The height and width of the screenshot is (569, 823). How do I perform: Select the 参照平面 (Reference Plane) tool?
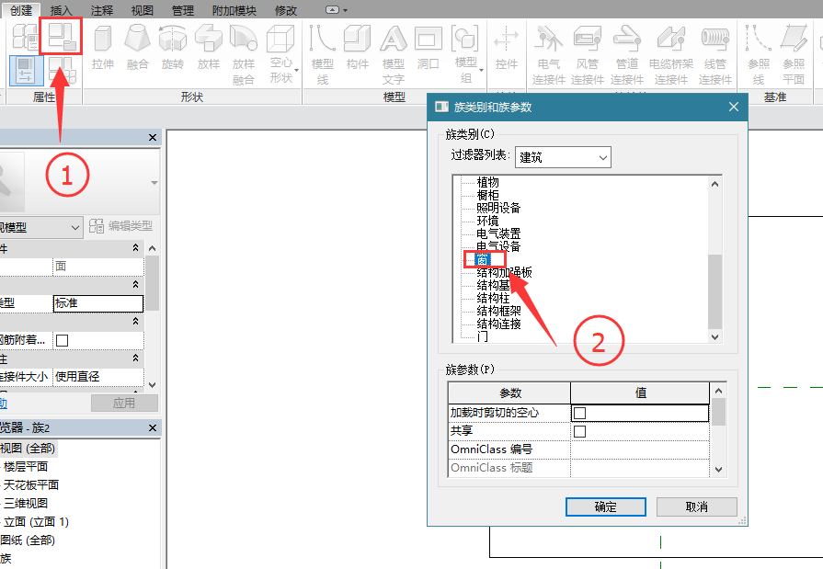tap(793, 55)
